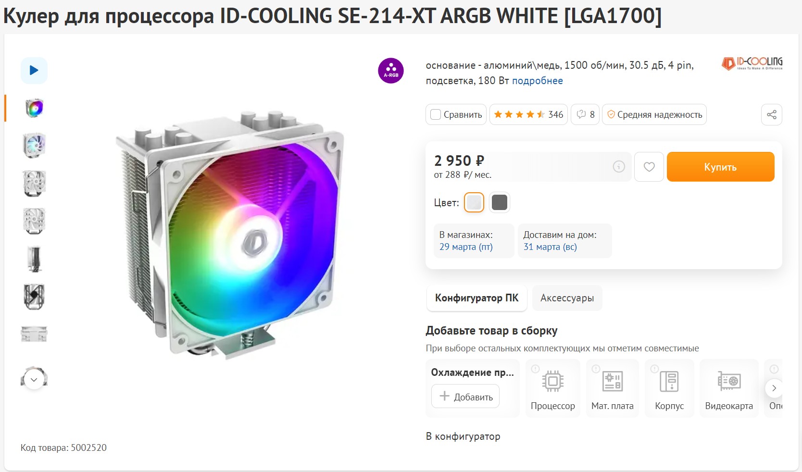Tick the Сравнить checkbox
The width and height of the screenshot is (802, 472).
[x=436, y=115]
